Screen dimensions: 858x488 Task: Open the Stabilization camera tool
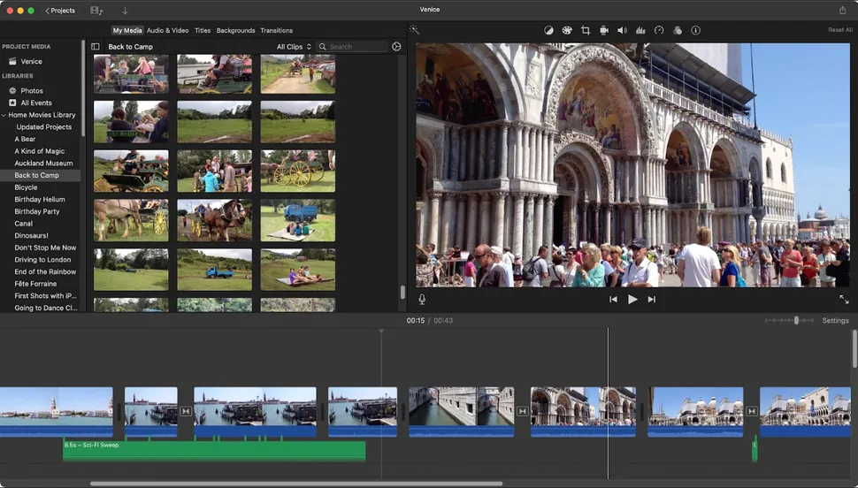click(604, 30)
